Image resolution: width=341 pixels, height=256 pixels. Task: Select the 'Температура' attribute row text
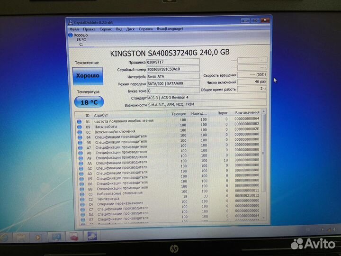[x=108, y=199]
